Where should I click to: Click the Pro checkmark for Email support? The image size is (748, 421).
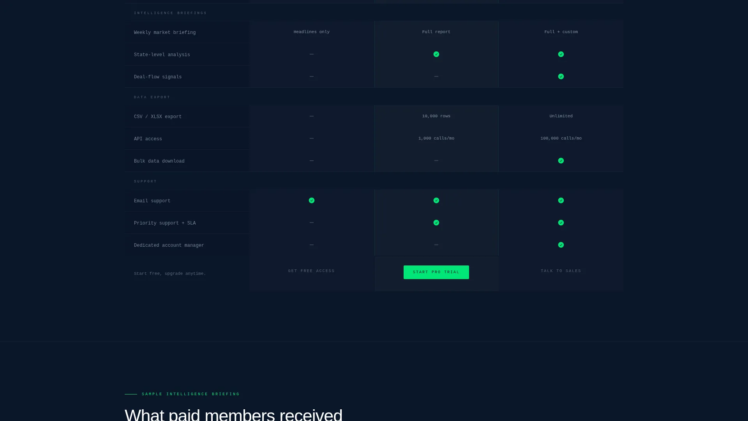click(x=436, y=200)
